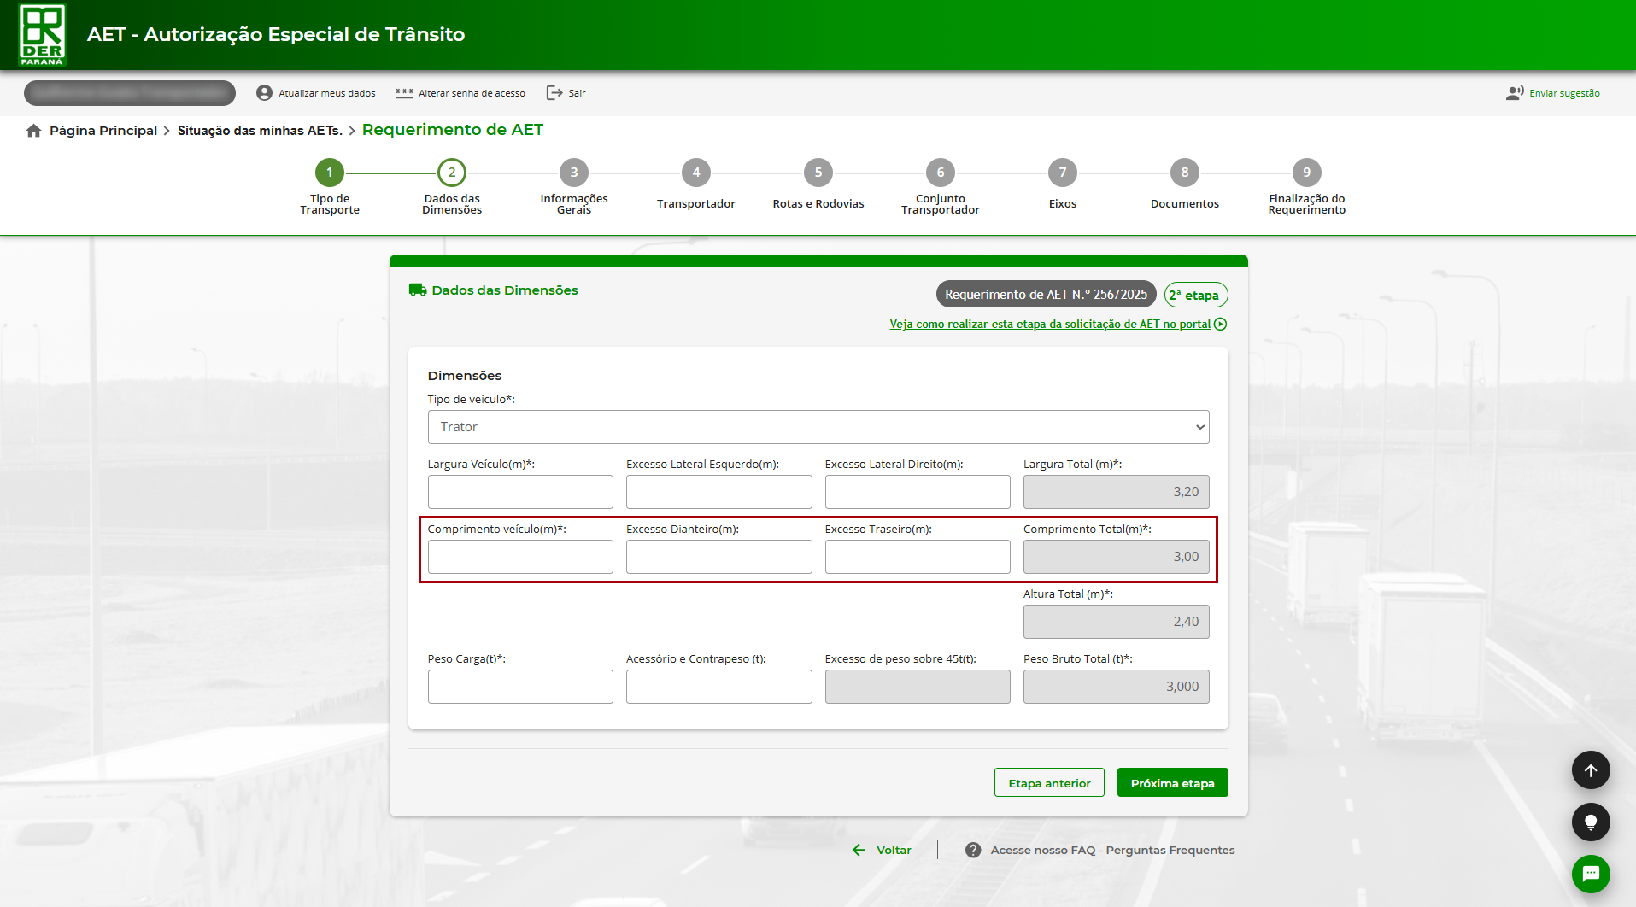Click the FAQ question mark icon
This screenshot has width=1636, height=907.
tap(973, 850)
